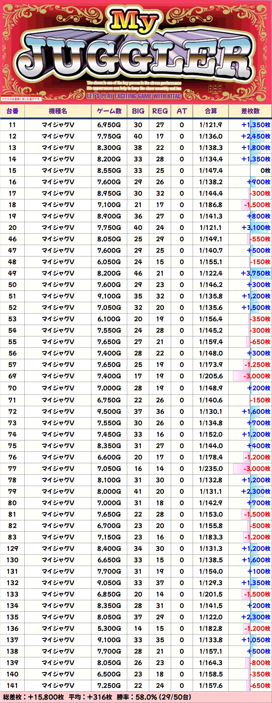Click the 9,500G game count for machine 72
This screenshot has width=272, height=703.
[x=109, y=412]
